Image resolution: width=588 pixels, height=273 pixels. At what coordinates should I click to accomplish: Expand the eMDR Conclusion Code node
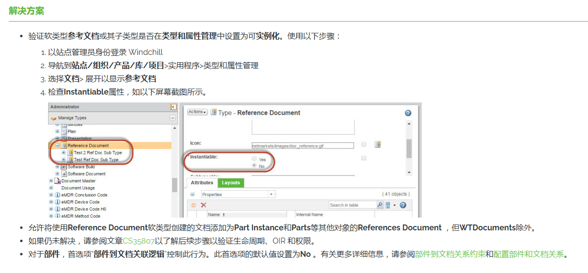click(51, 195)
